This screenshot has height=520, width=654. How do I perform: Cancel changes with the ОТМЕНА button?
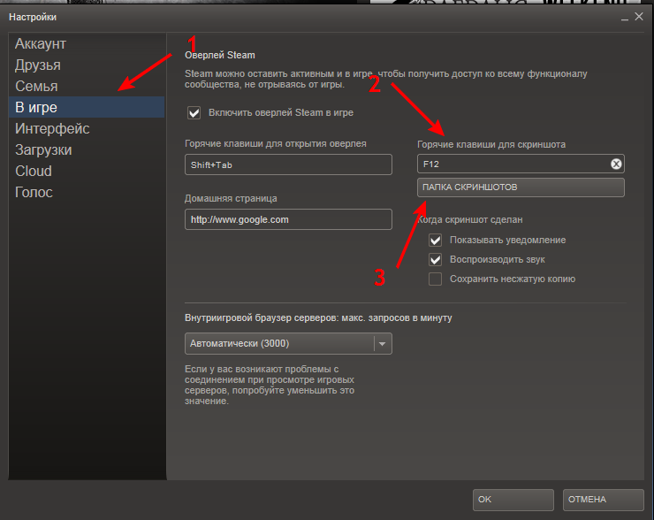click(603, 500)
